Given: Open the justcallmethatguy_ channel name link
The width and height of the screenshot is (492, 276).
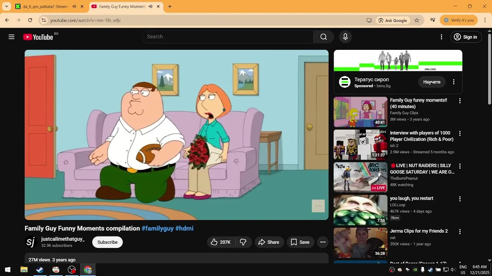Looking at the screenshot, I should tap(63, 239).
